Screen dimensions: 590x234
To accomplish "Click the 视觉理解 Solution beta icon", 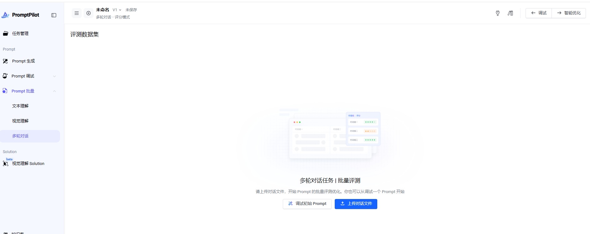I will (6, 163).
